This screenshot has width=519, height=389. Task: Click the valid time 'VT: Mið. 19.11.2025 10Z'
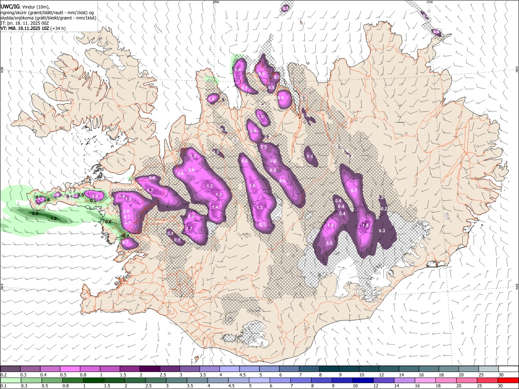(24, 28)
